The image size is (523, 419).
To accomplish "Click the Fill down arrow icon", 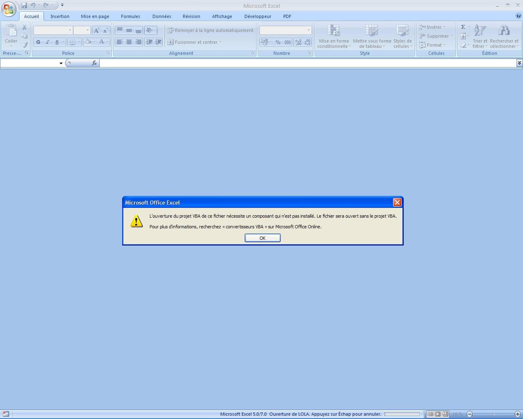I will tap(463, 36).
